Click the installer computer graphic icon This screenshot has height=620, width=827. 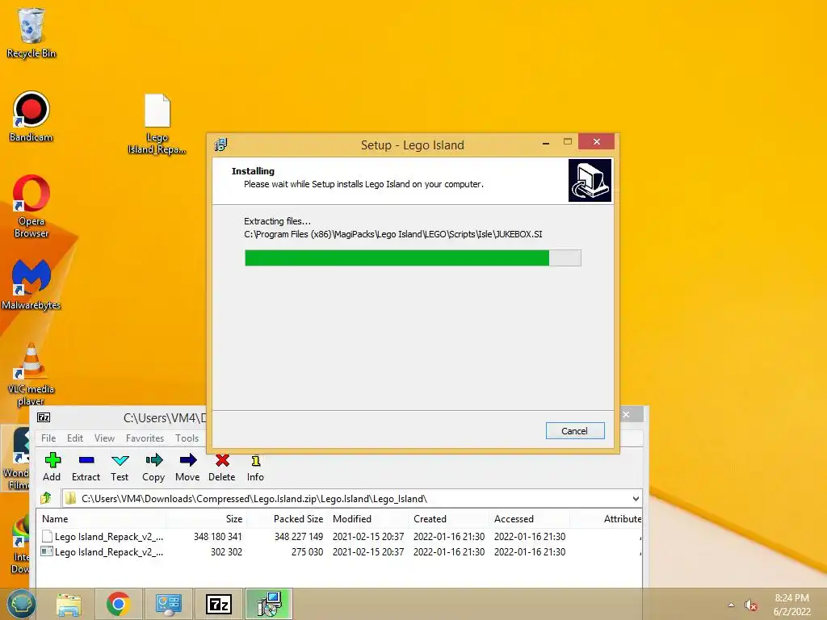(x=590, y=180)
